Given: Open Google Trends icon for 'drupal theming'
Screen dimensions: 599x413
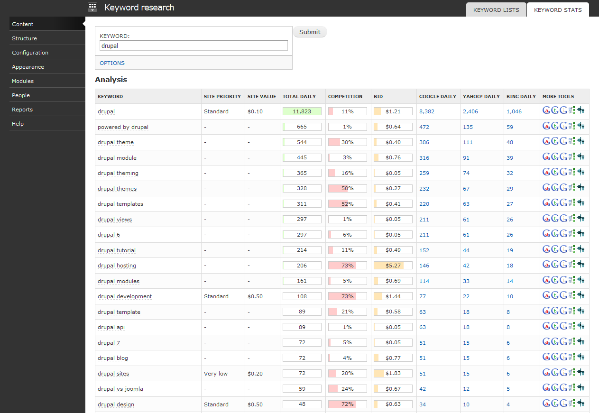Looking at the screenshot, I should (555, 173).
